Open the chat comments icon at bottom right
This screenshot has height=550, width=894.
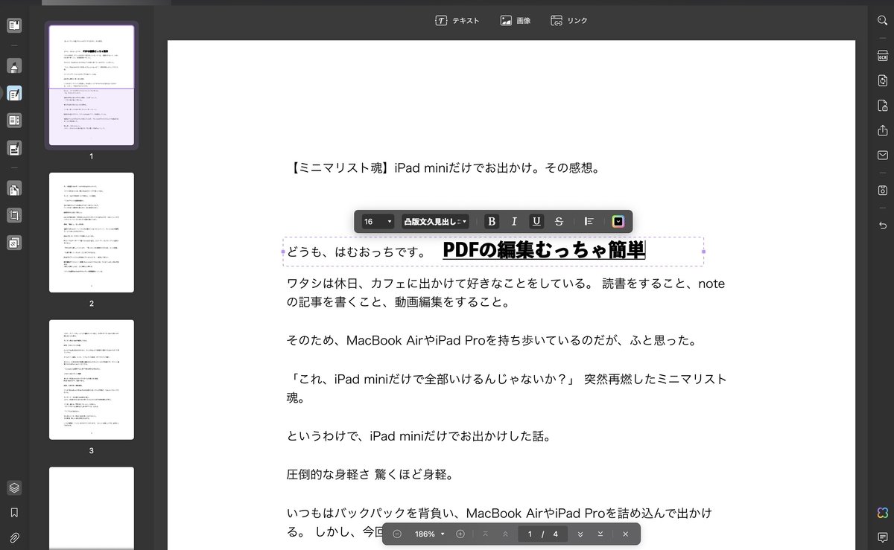[883, 537]
